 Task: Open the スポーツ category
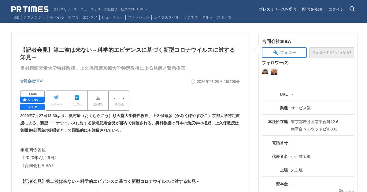tap(224, 17)
